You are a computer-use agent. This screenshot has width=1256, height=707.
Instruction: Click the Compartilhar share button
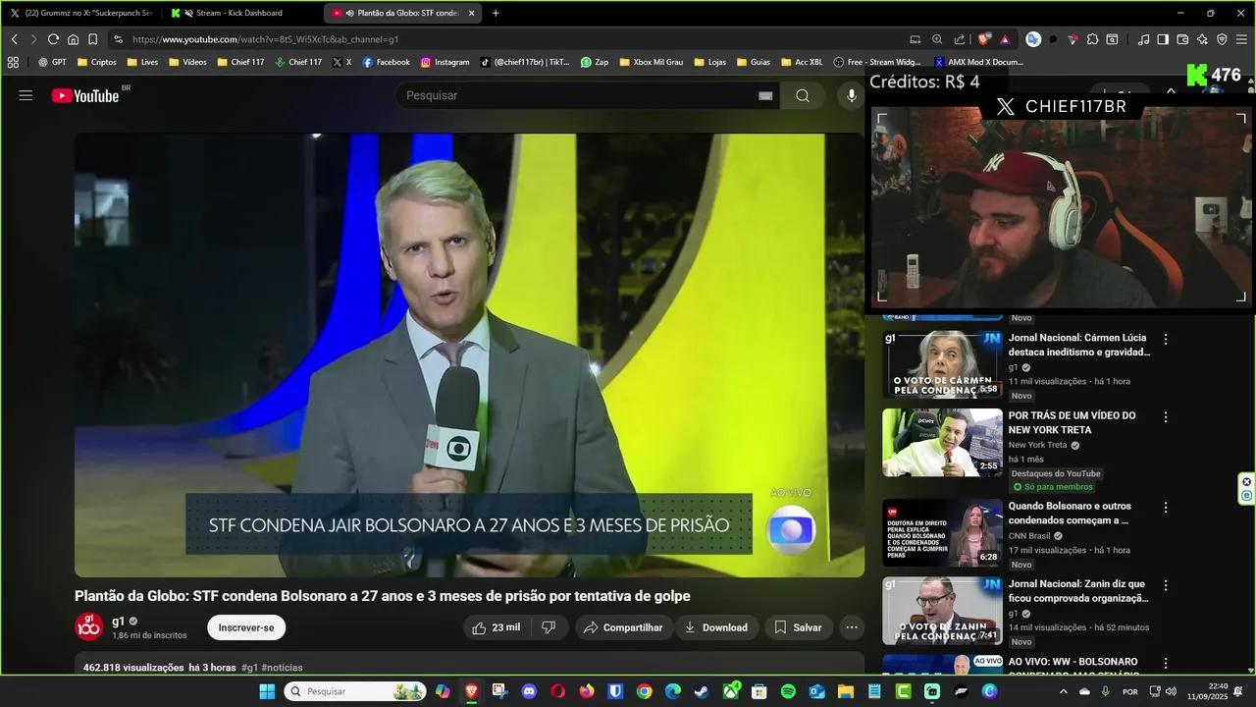coord(624,627)
